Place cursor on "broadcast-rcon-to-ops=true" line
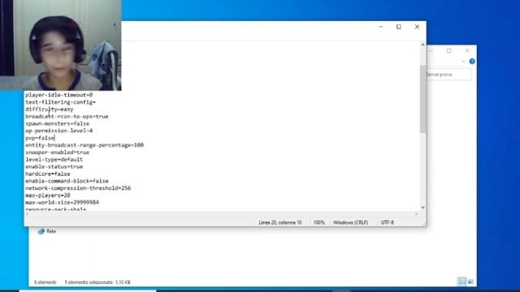 pos(67,117)
